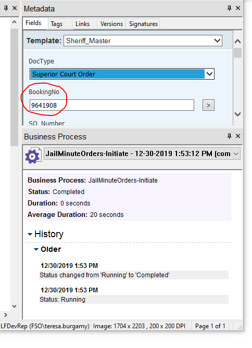The image size is (252, 348).
Task: Click the metadata scrollbar down arrow
Action: click(x=238, y=114)
